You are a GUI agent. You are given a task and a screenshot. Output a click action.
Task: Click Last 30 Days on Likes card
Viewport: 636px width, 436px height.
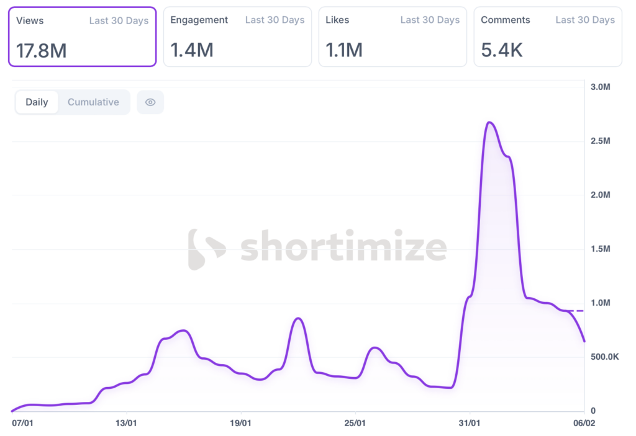[430, 20]
